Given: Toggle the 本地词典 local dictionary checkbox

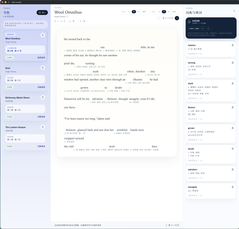Looking at the screenshot, I should pos(190,23).
